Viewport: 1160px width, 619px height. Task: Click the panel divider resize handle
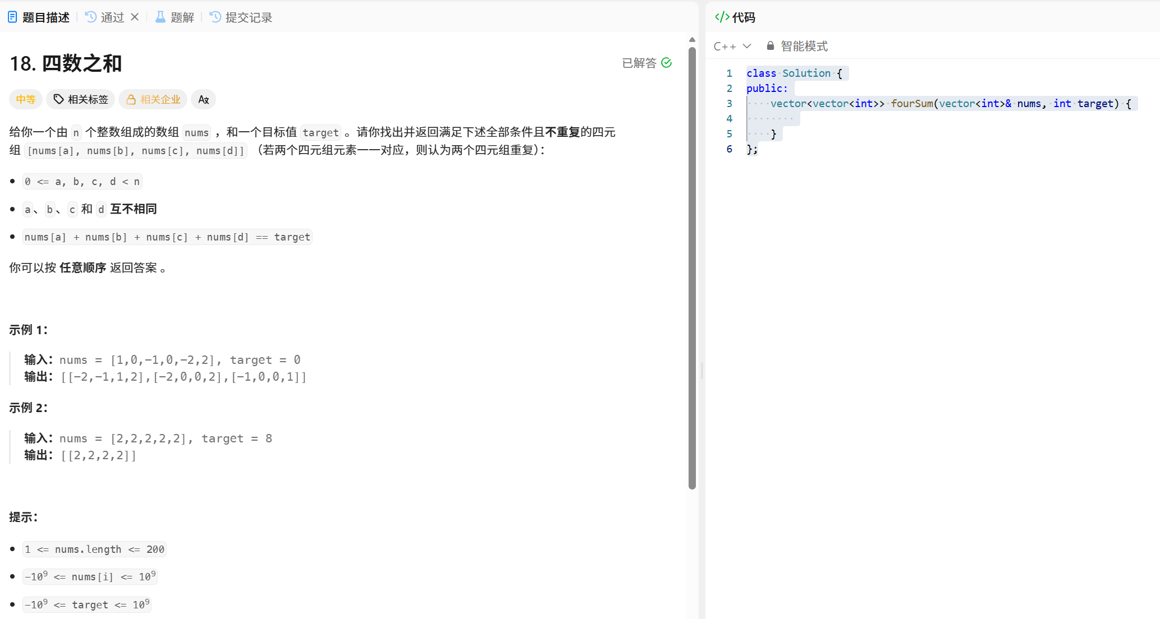(x=702, y=370)
